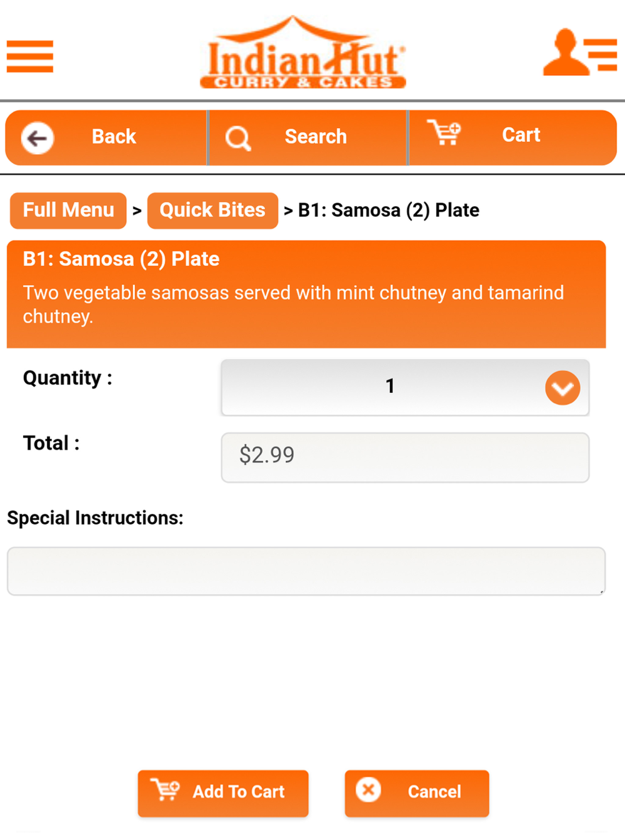Image resolution: width=625 pixels, height=833 pixels.
Task: Open the user account icon
Action: [580, 52]
